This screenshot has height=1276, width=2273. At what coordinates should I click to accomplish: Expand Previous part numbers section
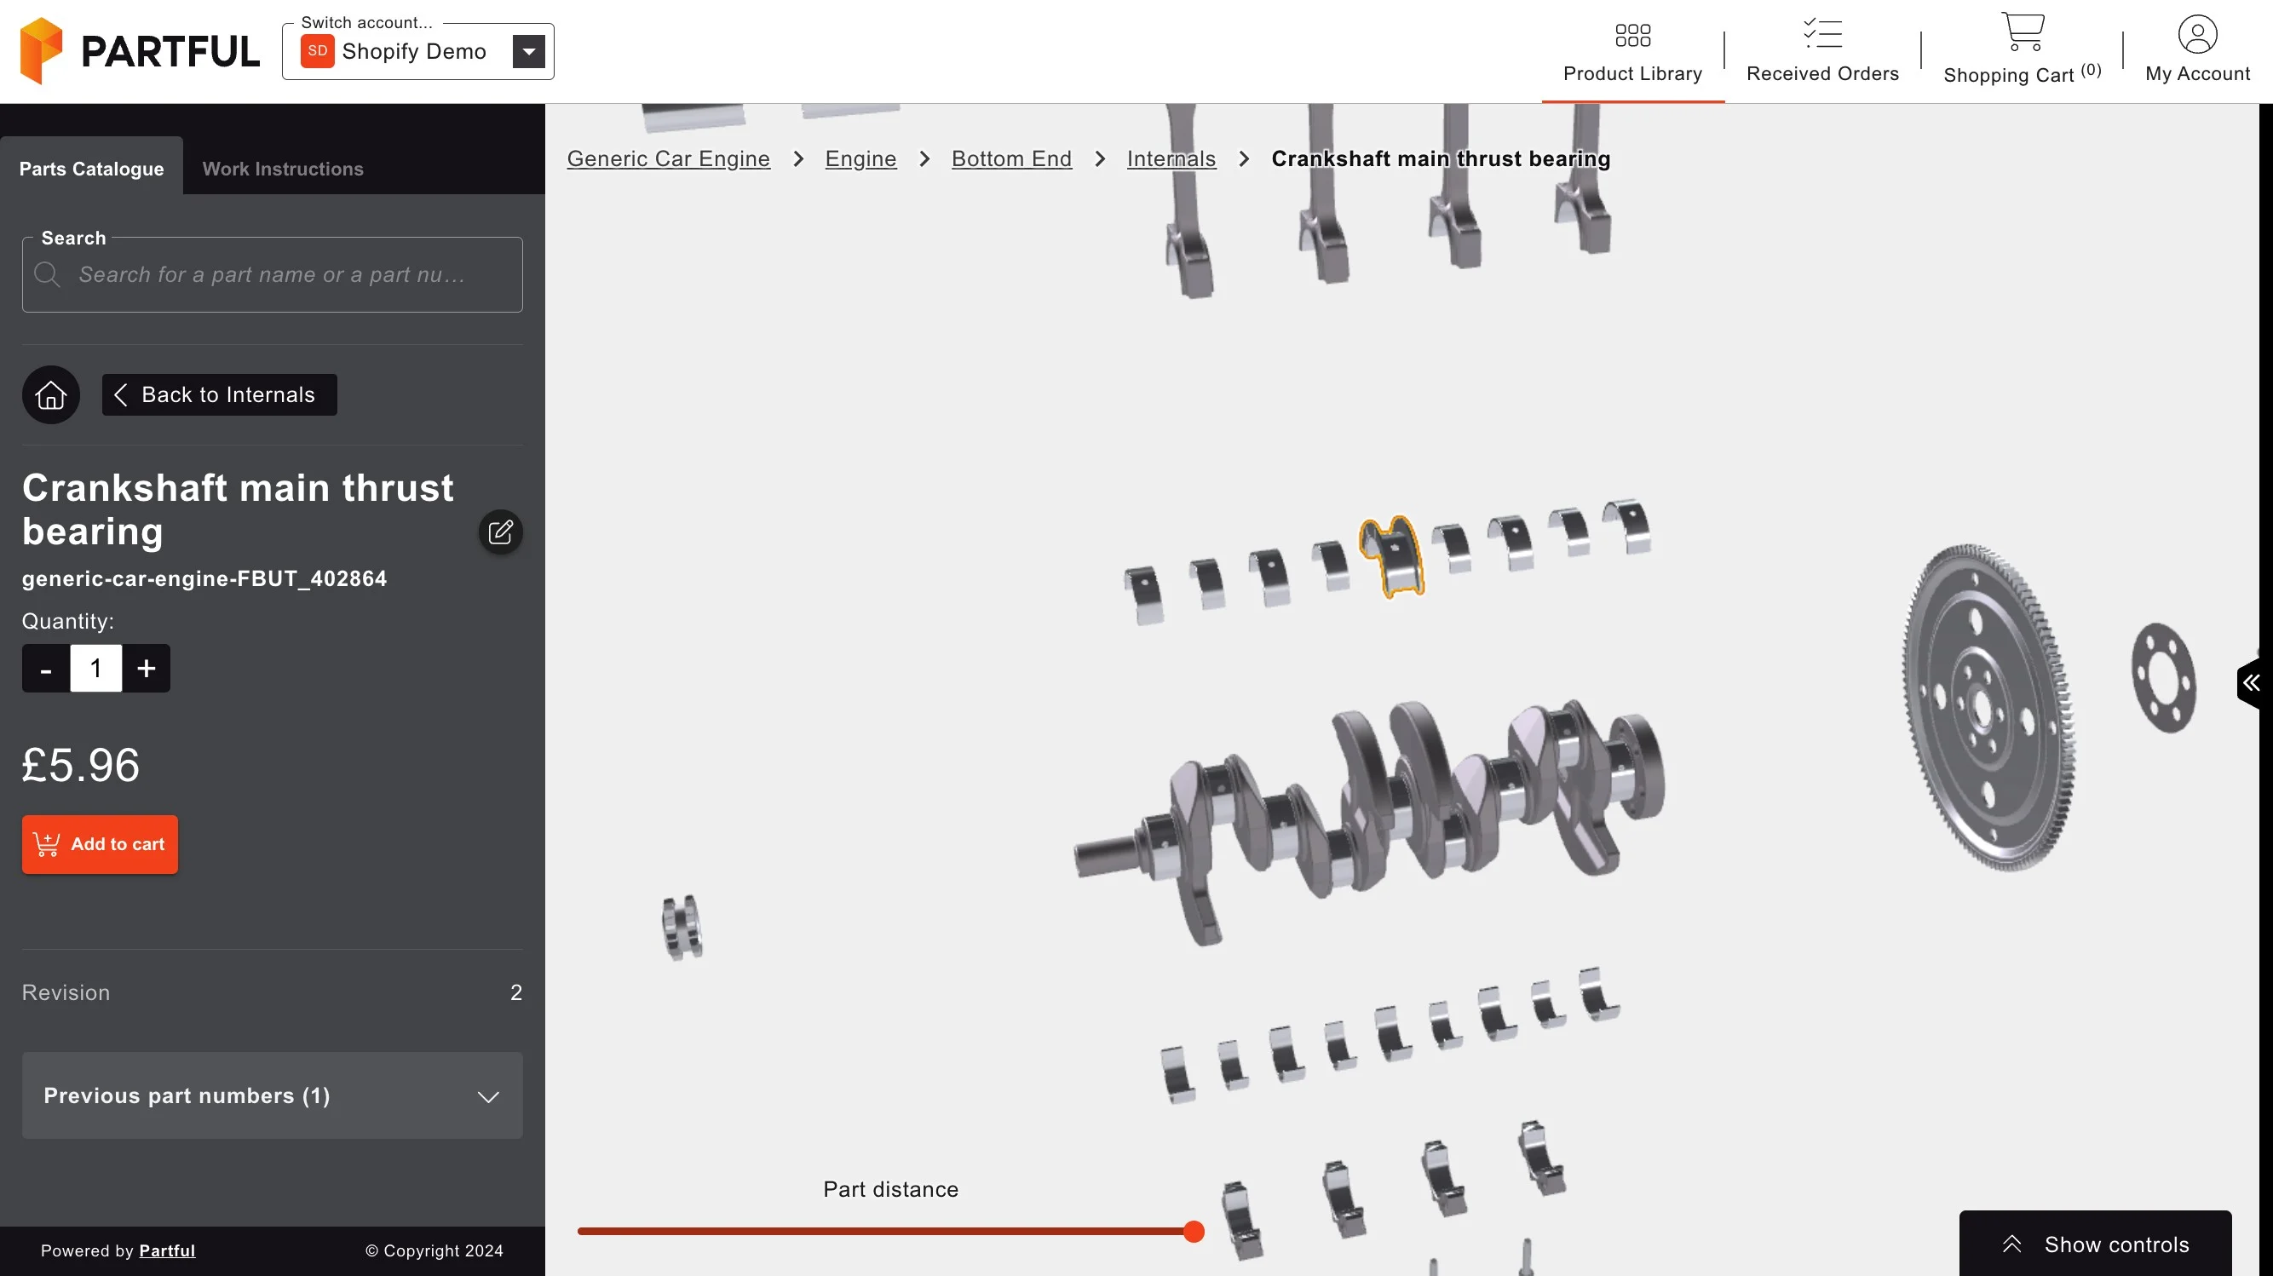(273, 1096)
